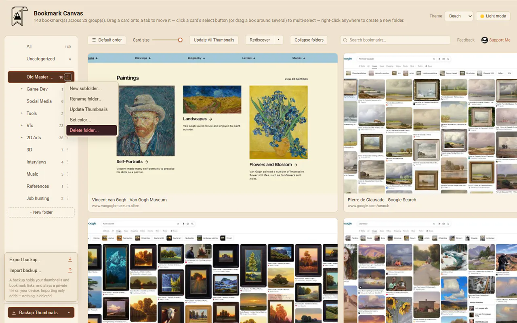Choose New subfolder from context menu
Screen dimensions: 517x323
92,88
